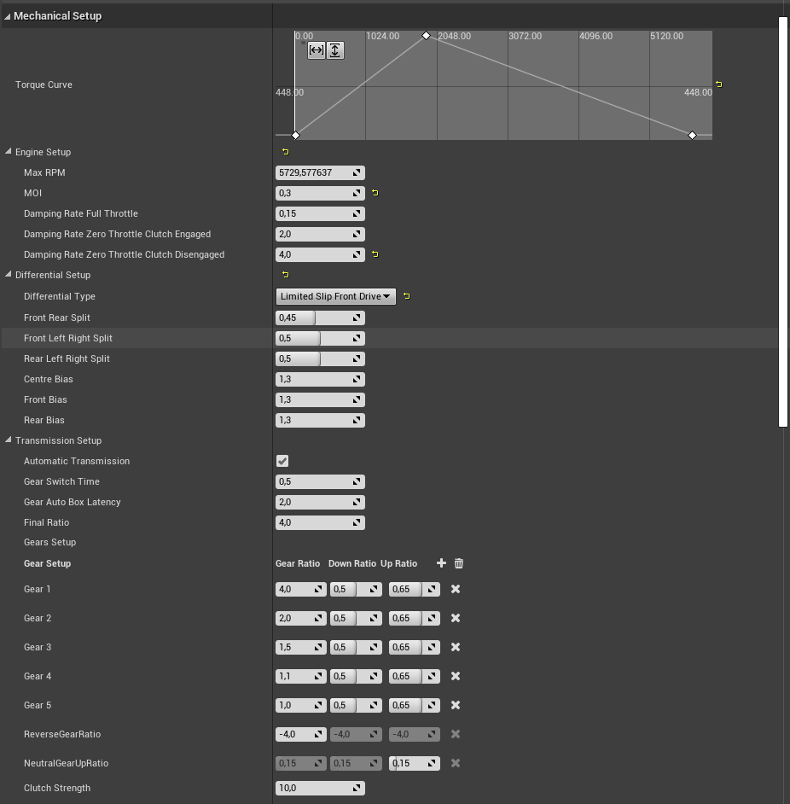Click spinner arrow on Centre Bias field
790x804 pixels.
click(x=357, y=380)
